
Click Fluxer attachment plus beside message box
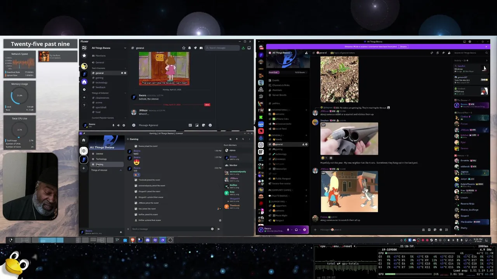click(x=134, y=125)
